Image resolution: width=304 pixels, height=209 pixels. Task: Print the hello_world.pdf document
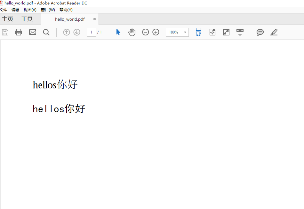tap(19, 32)
